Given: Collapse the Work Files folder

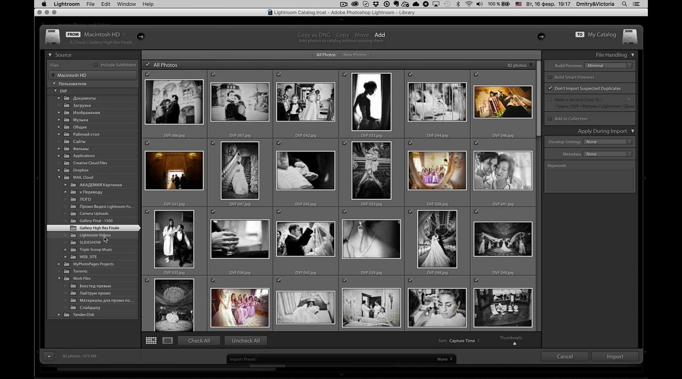Looking at the screenshot, I should (60, 278).
